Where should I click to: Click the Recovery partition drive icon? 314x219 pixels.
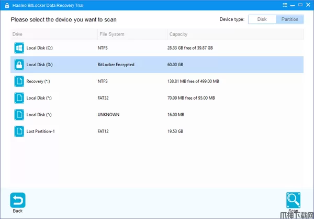[x=19, y=81]
